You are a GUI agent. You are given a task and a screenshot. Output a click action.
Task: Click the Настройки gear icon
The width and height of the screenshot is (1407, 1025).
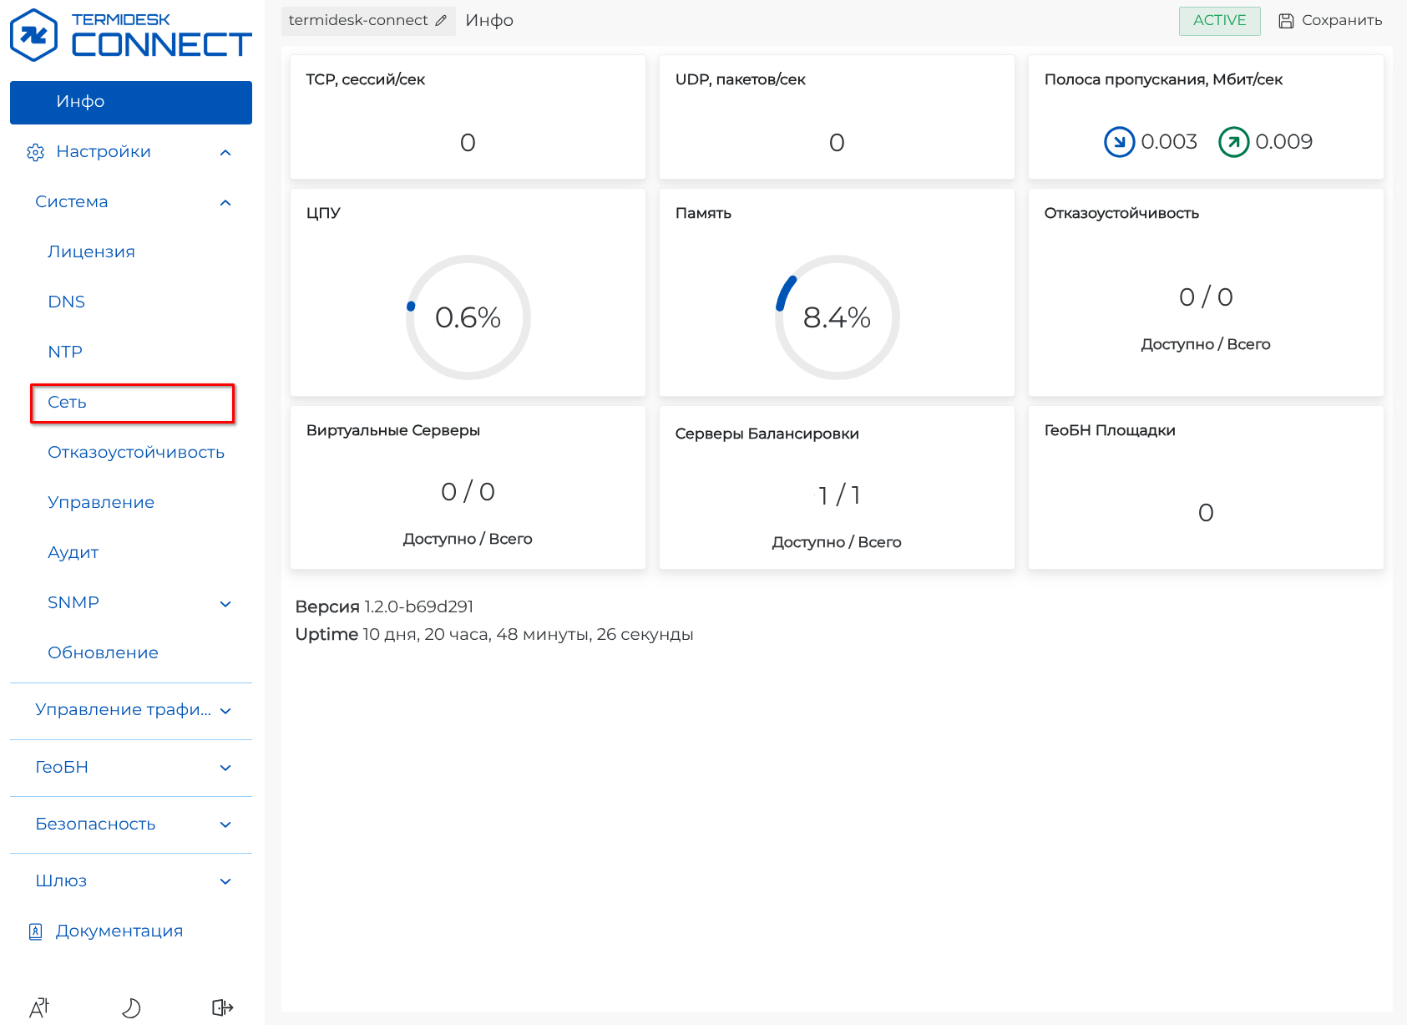pyautogui.click(x=35, y=152)
